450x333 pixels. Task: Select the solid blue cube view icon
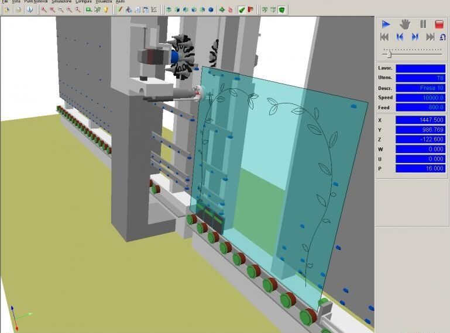pyautogui.click(x=211, y=10)
